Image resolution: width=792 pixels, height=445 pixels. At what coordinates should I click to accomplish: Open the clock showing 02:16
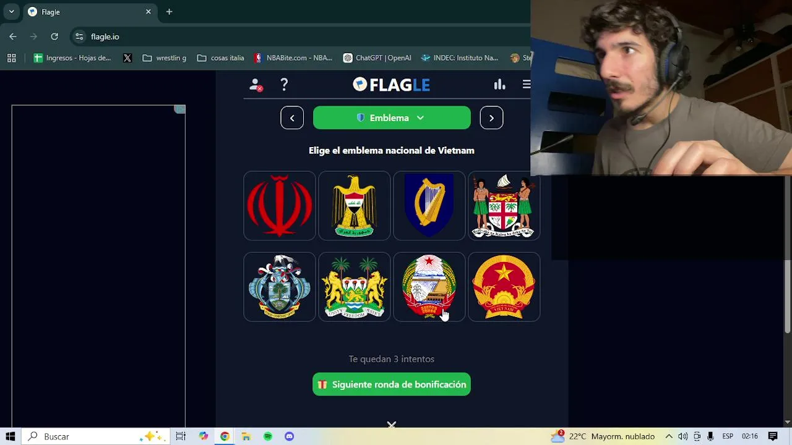750,436
